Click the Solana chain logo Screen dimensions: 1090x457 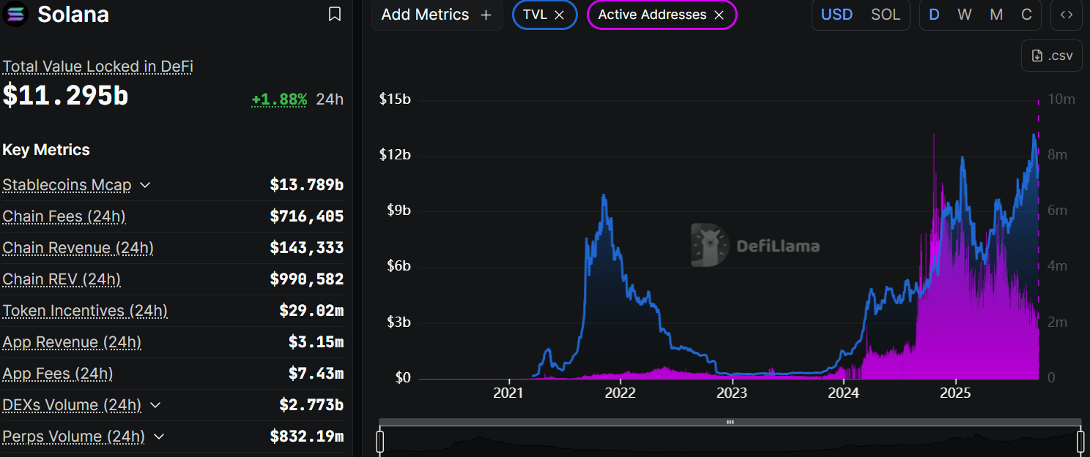[15, 14]
